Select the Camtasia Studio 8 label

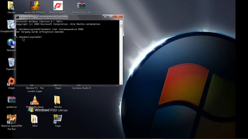[x=81, y=88]
